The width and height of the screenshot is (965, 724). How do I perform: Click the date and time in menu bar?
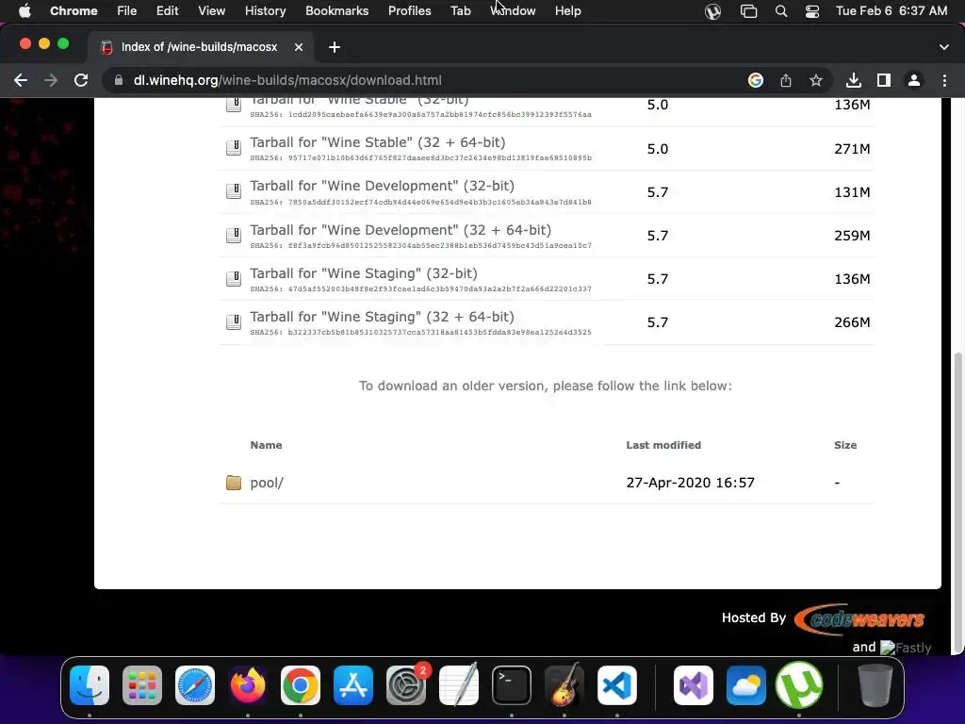pyautogui.click(x=891, y=10)
